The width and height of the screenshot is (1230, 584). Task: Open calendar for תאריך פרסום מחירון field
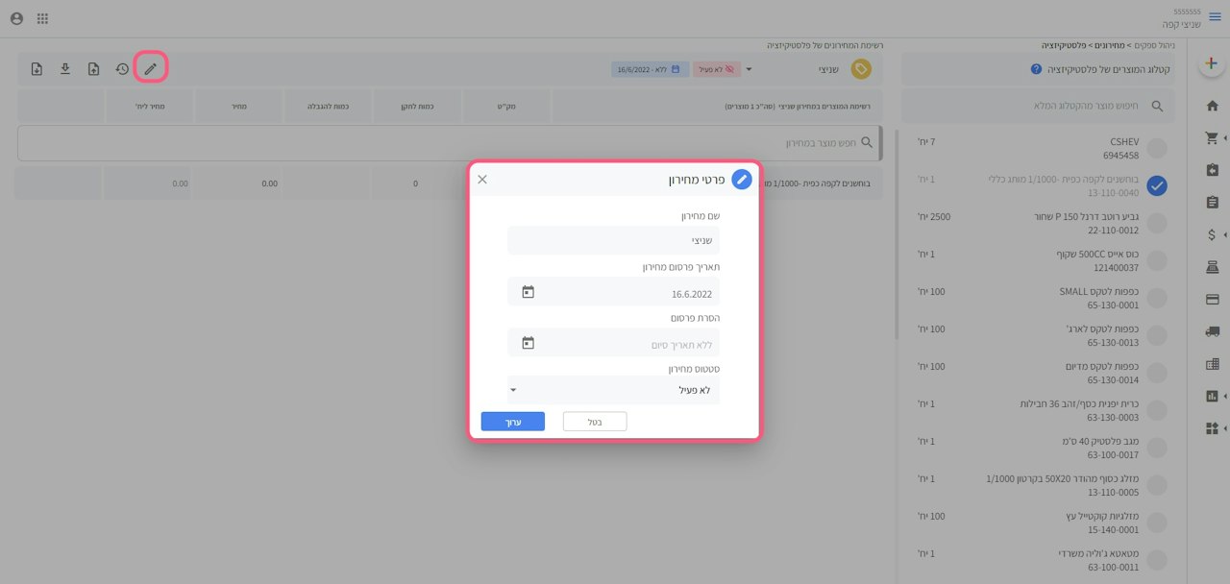coord(528,292)
